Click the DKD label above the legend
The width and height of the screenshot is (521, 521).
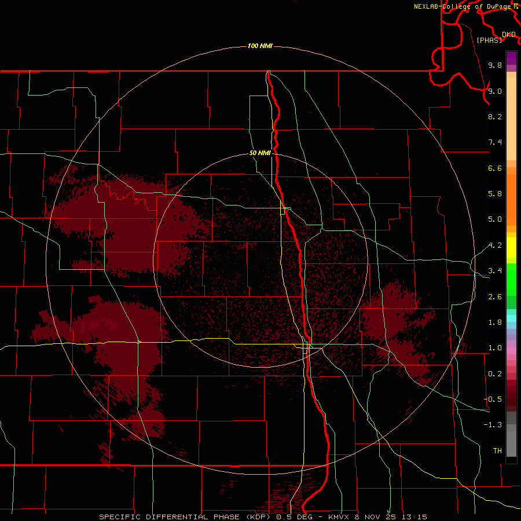click(x=509, y=34)
